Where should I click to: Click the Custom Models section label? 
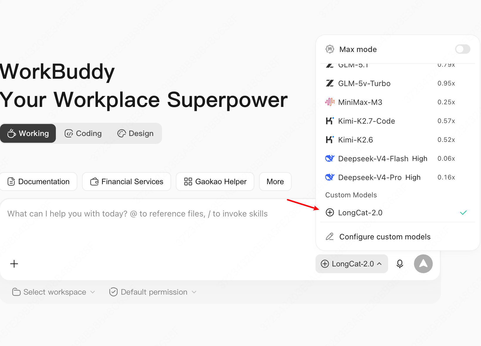pyautogui.click(x=351, y=195)
